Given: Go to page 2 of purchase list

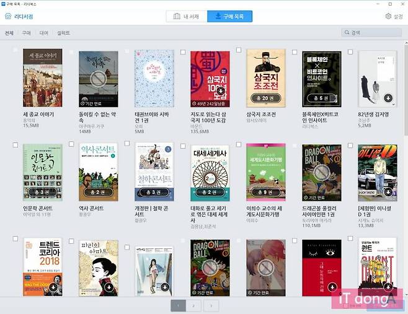Looking at the screenshot, I should coord(193,305).
